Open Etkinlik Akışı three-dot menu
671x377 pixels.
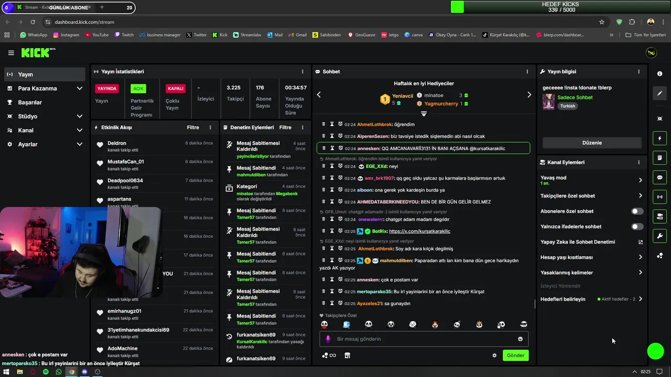[x=210, y=127]
